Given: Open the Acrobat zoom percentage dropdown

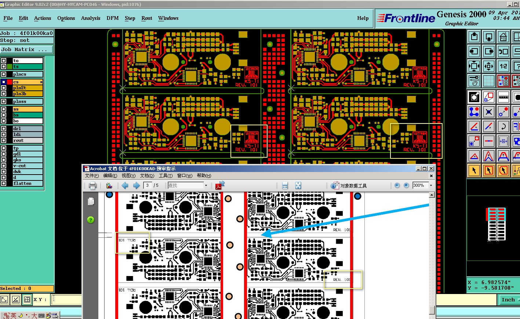Looking at the screenshot, I should coord(431,186).
